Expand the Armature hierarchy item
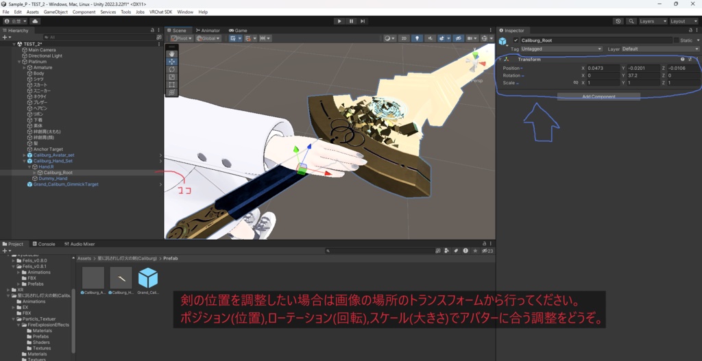The width and height of the screenshot is (702, 361). (25, 68)
